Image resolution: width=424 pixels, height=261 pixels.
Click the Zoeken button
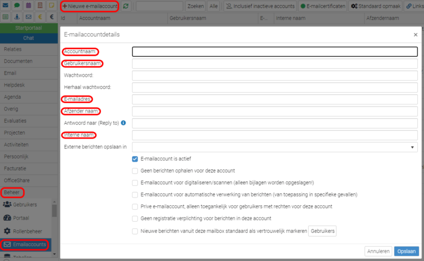point(195,6)
